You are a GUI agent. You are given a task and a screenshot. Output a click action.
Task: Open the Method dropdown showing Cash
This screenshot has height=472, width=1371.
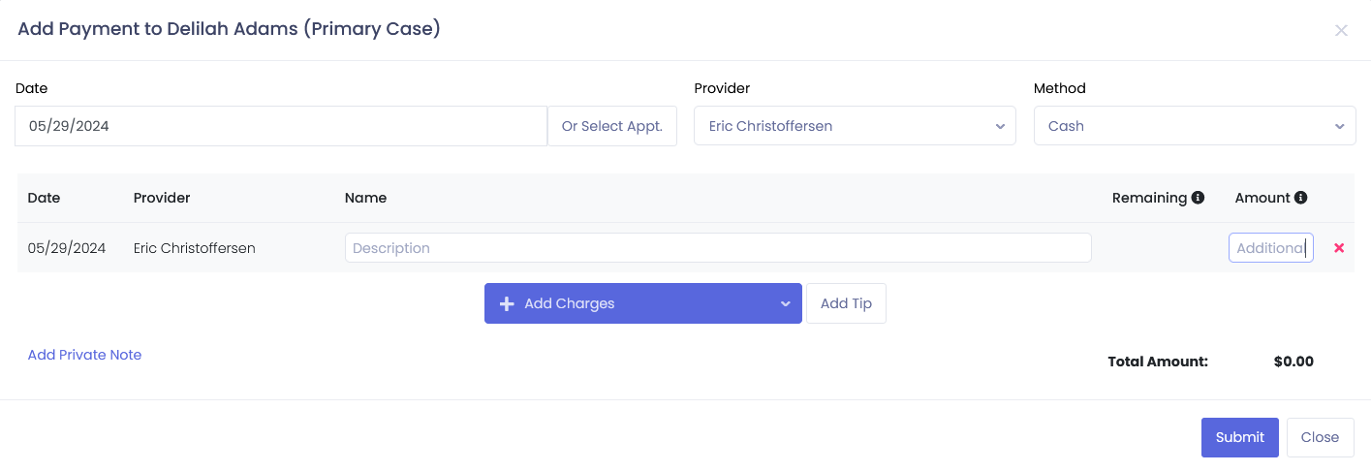pyautogui.click(x=1195, y=126)
